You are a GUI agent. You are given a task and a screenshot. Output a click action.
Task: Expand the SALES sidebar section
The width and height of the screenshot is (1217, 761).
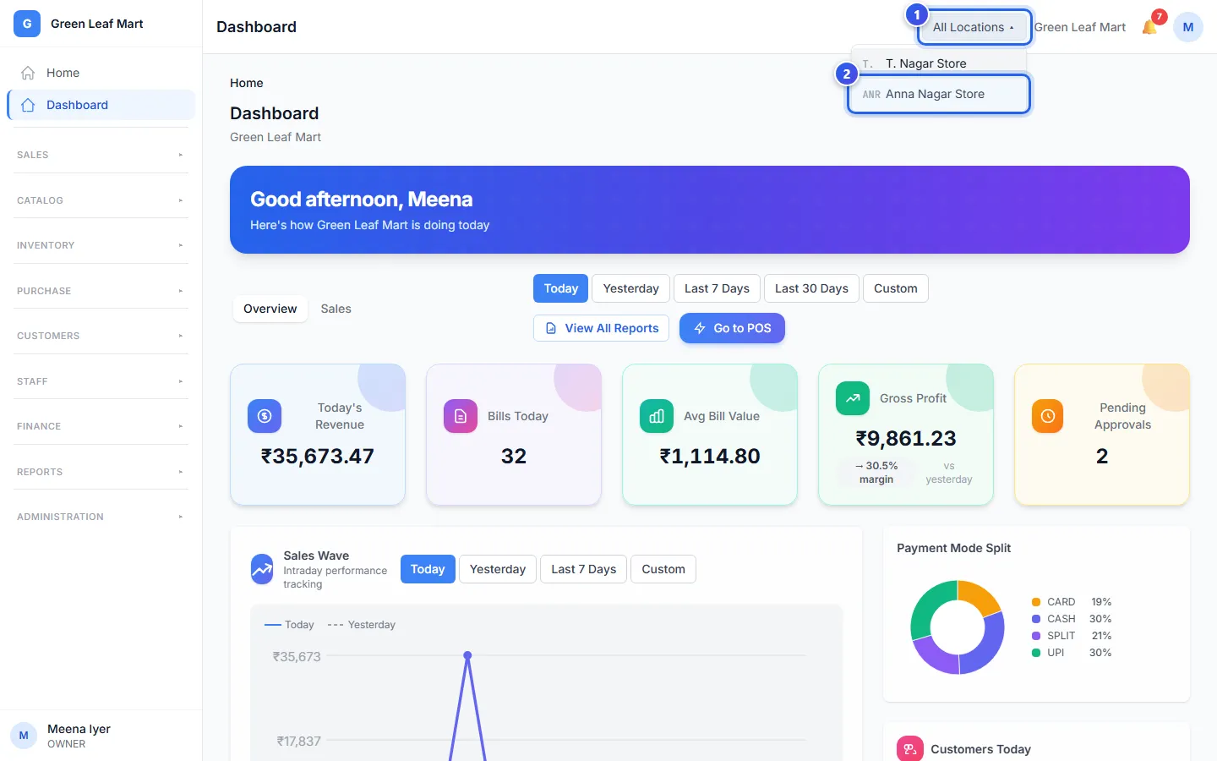[x=101, y=155]
